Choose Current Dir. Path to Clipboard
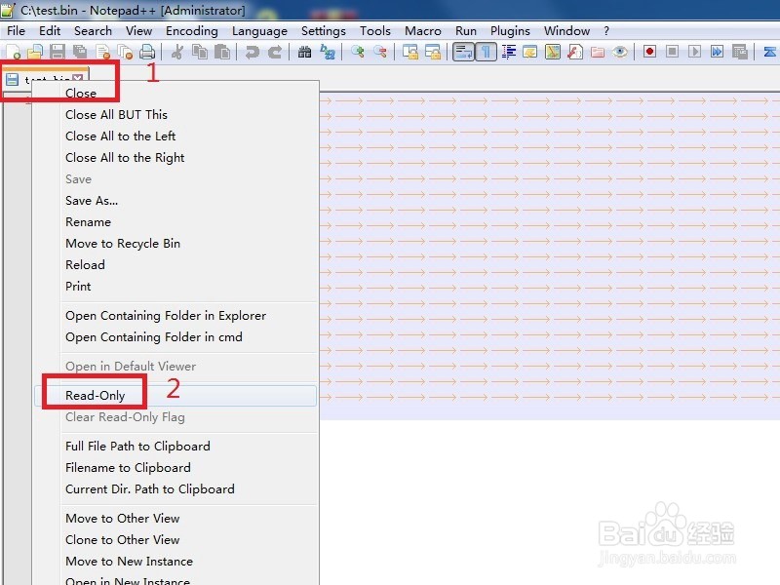 click(x=175, y=489)
